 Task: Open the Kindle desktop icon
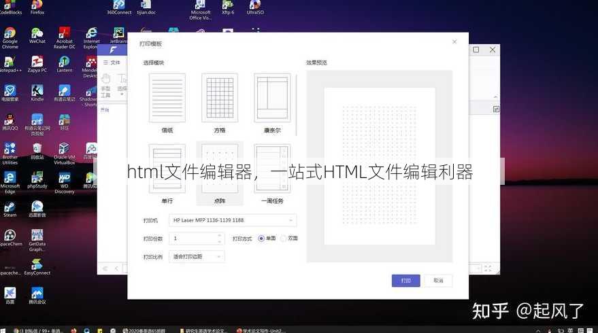(37, 93)
